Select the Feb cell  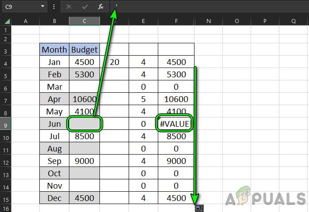[54, 74]
